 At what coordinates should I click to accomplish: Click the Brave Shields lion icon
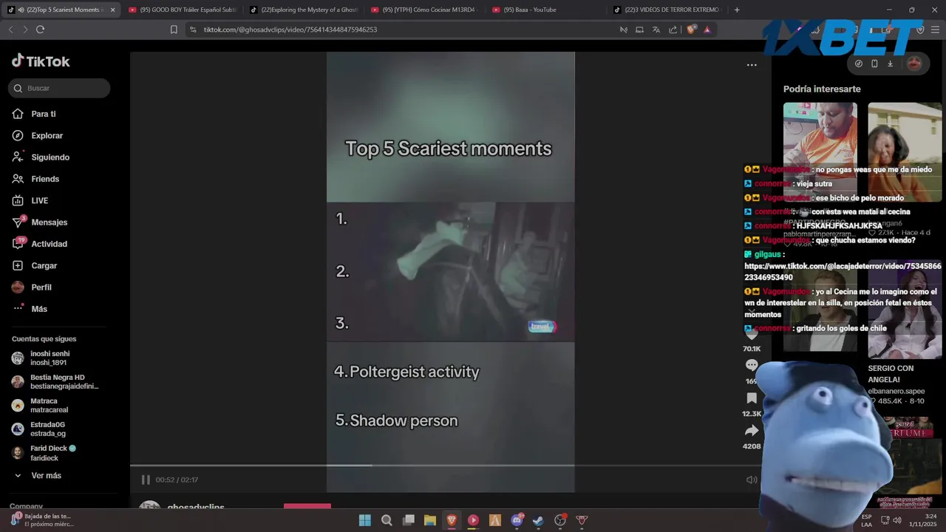click(691, 30)
